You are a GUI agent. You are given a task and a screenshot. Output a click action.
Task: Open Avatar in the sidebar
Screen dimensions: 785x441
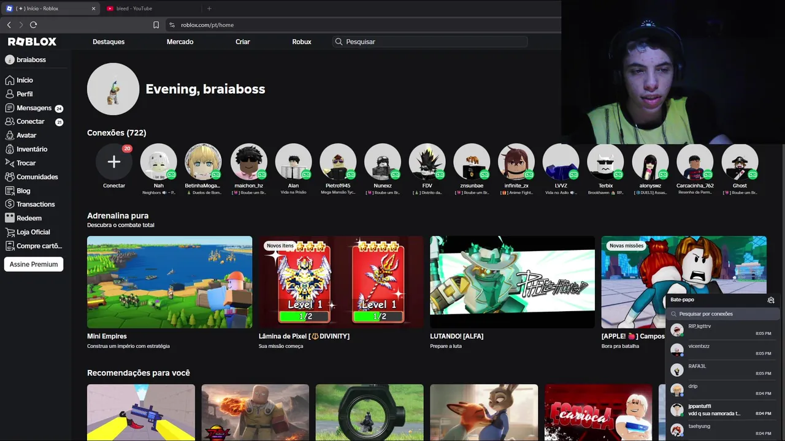click(x=21, y=135)
